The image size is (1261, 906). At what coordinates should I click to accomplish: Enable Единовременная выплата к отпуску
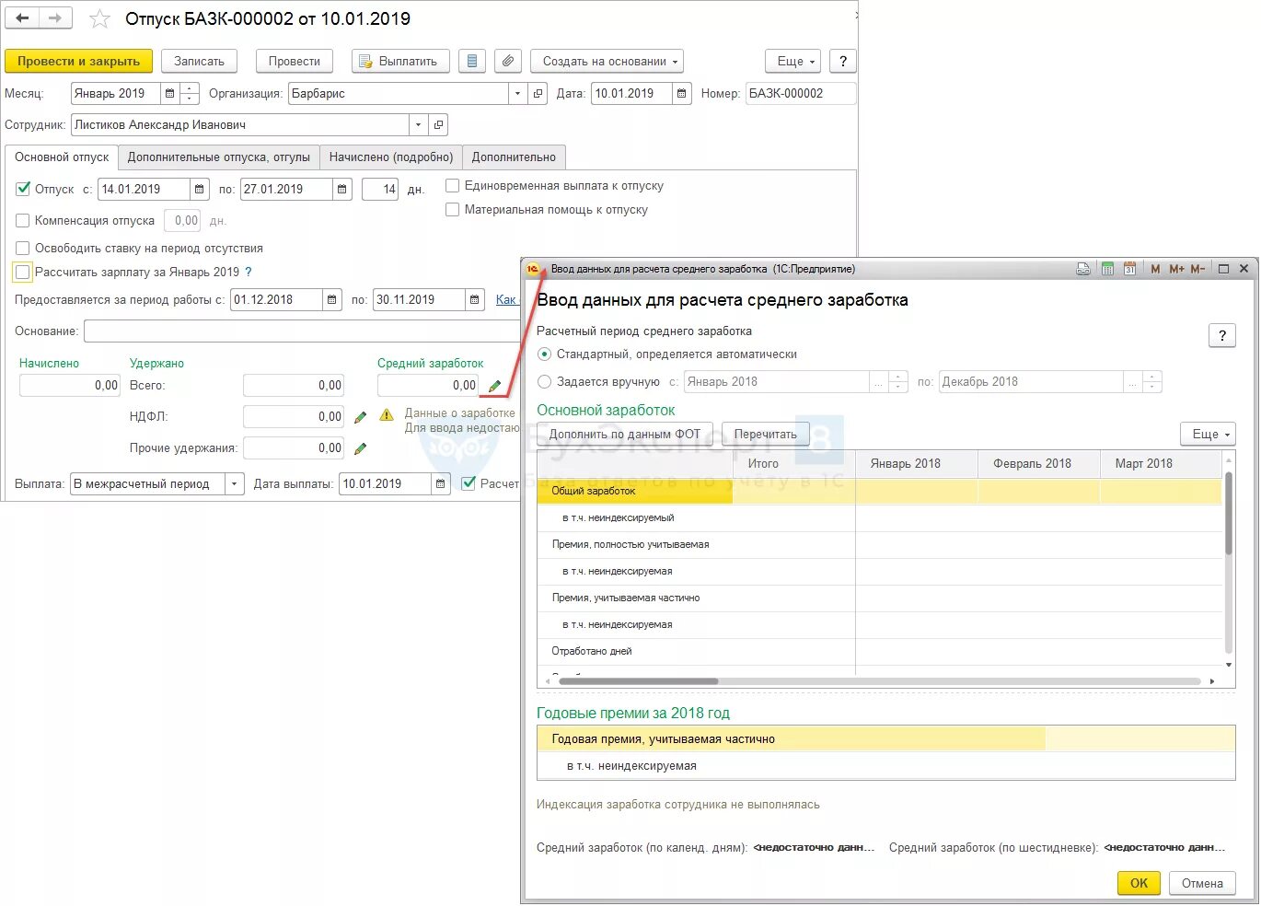[452, 185]
